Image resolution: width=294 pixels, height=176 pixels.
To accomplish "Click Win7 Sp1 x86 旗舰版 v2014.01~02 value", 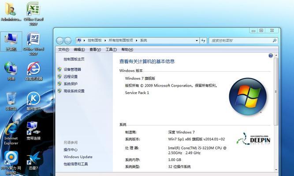I will pyautogui.click(x=196, y=139).
